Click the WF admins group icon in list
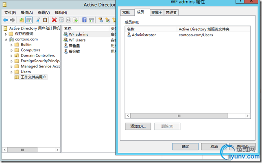Image resolution: width=262 pixels, height=163 pixels. (65, 34)
